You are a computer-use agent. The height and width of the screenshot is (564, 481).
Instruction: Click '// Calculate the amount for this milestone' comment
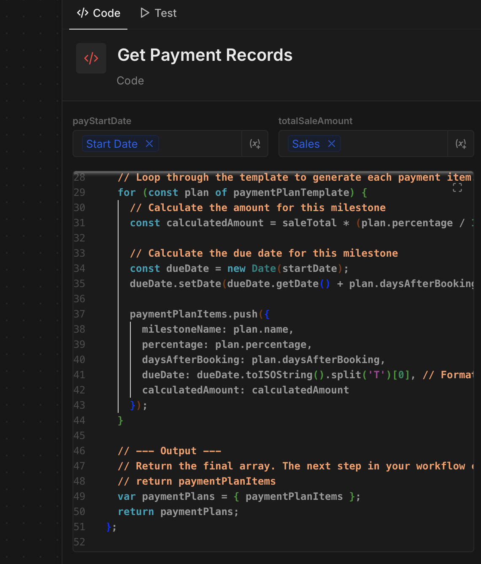pyautogui.click(x=258, y=208)
